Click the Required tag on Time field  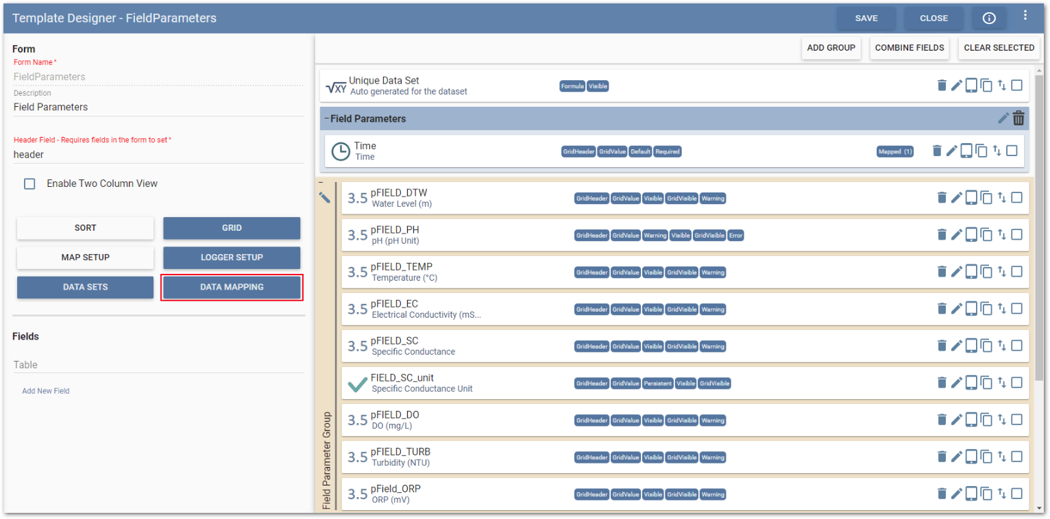click(x=668, y=151)
